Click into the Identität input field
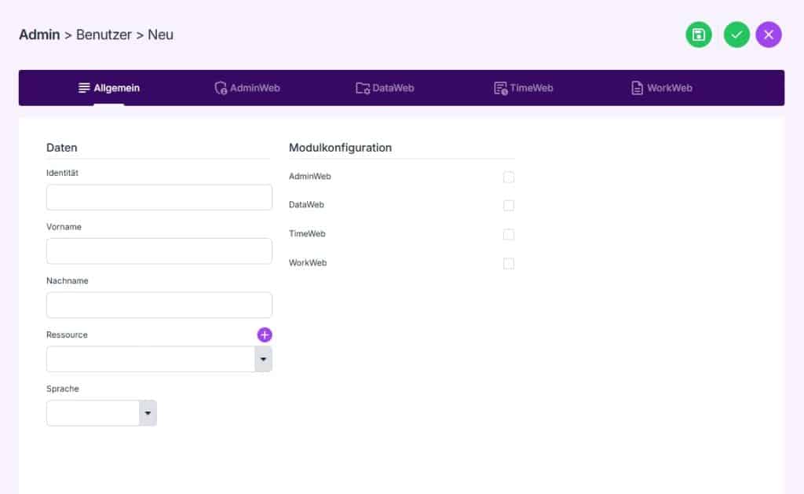Image resolution: width=804 pixels, height=494 pixels. coord(159,197)
